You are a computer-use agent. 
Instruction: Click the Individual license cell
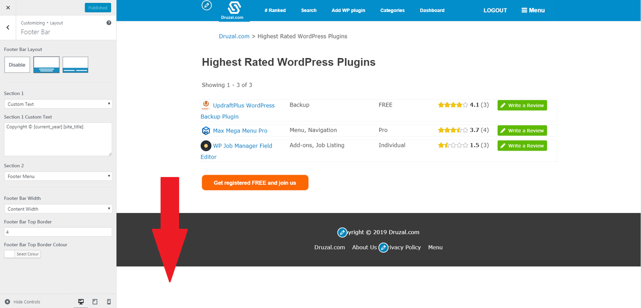click(392, 145)
